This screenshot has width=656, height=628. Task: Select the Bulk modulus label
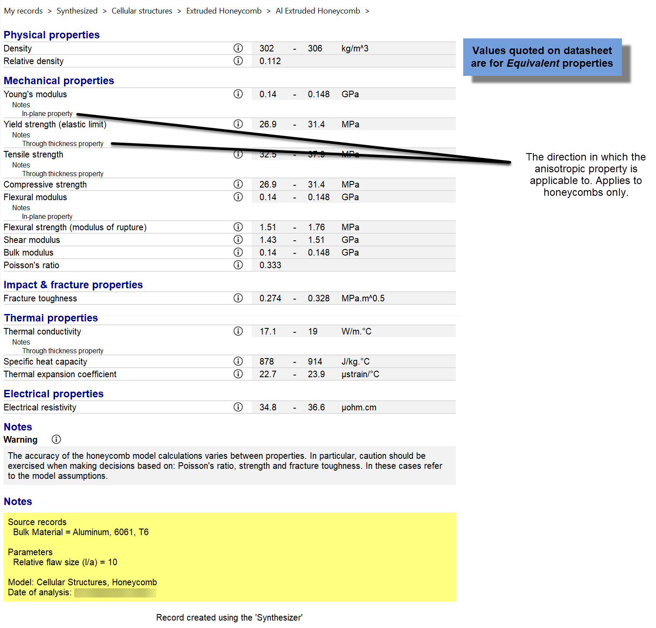click(x=29, y=253)
